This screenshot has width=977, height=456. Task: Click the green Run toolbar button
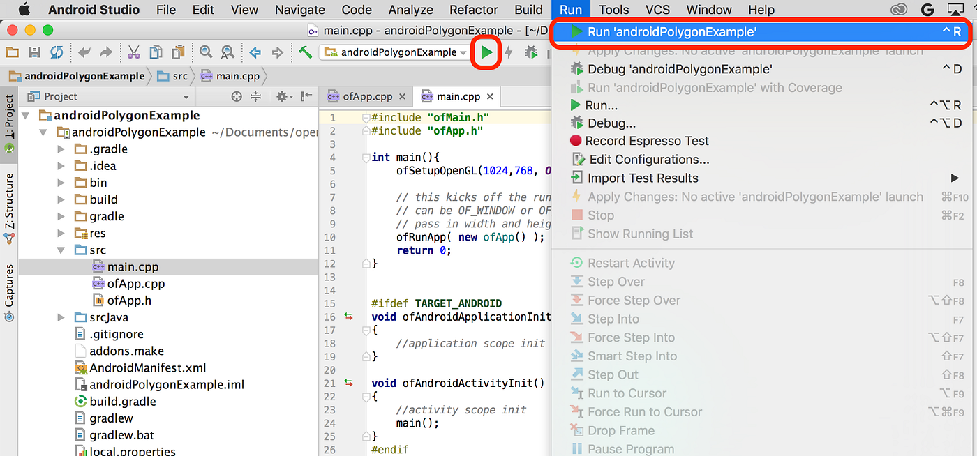[x=486, y=52]
